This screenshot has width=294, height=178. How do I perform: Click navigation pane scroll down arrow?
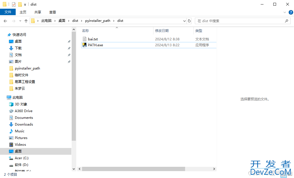(x=74, y=169)
